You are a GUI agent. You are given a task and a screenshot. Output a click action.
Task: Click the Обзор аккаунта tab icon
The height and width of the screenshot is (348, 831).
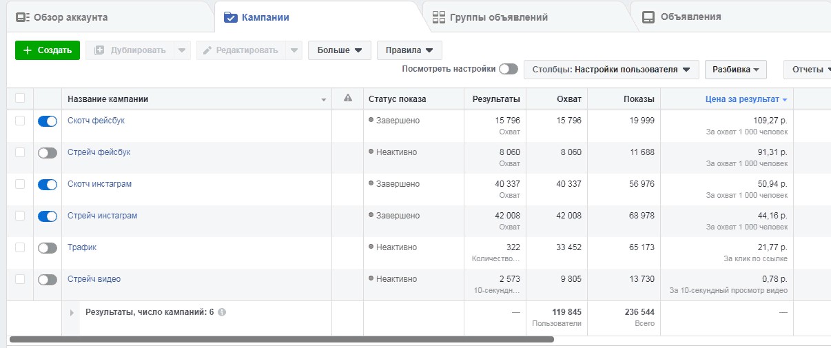23,17
